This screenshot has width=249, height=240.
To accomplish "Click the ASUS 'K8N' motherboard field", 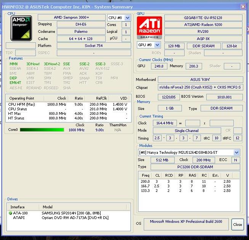I will pos(200,79).
